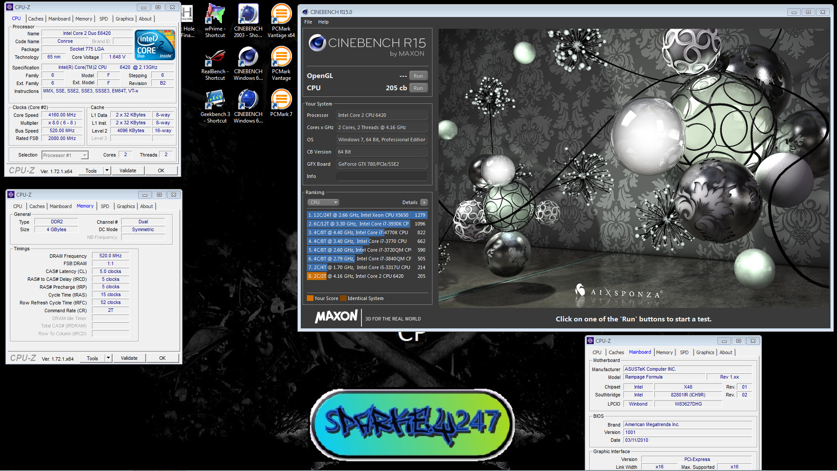Click the Cinebench rendered scene preview
The image size is (837, 471).
coord(634,168)
